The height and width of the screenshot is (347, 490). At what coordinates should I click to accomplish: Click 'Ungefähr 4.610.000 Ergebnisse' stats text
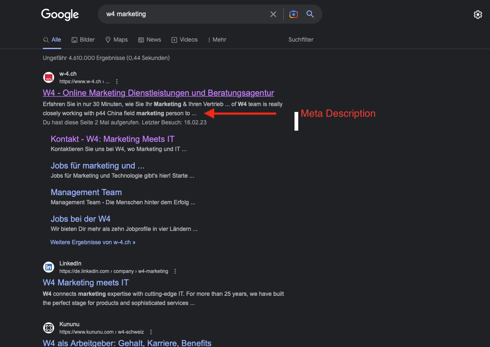106,58
